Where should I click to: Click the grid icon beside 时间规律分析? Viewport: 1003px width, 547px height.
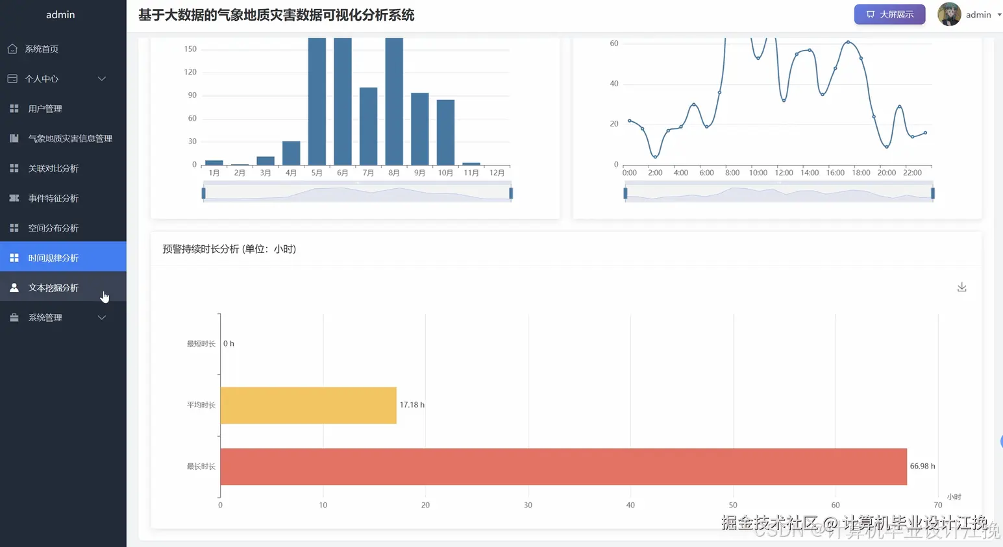tap(14, 258)
